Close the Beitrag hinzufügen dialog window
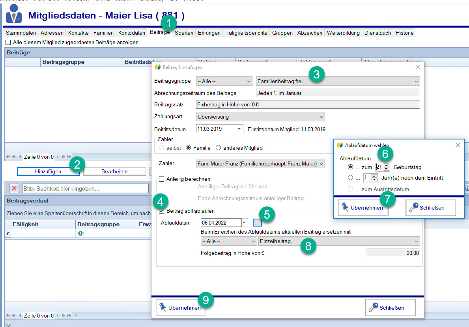Viewport: 469px width, 327px height. pos(418,67)
